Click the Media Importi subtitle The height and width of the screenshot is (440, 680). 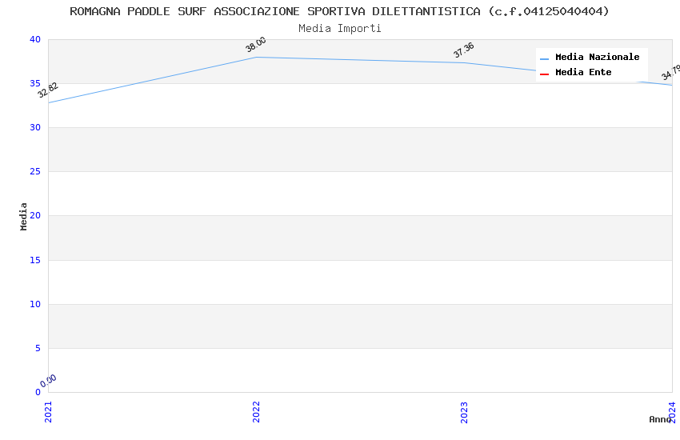point(339,29)
